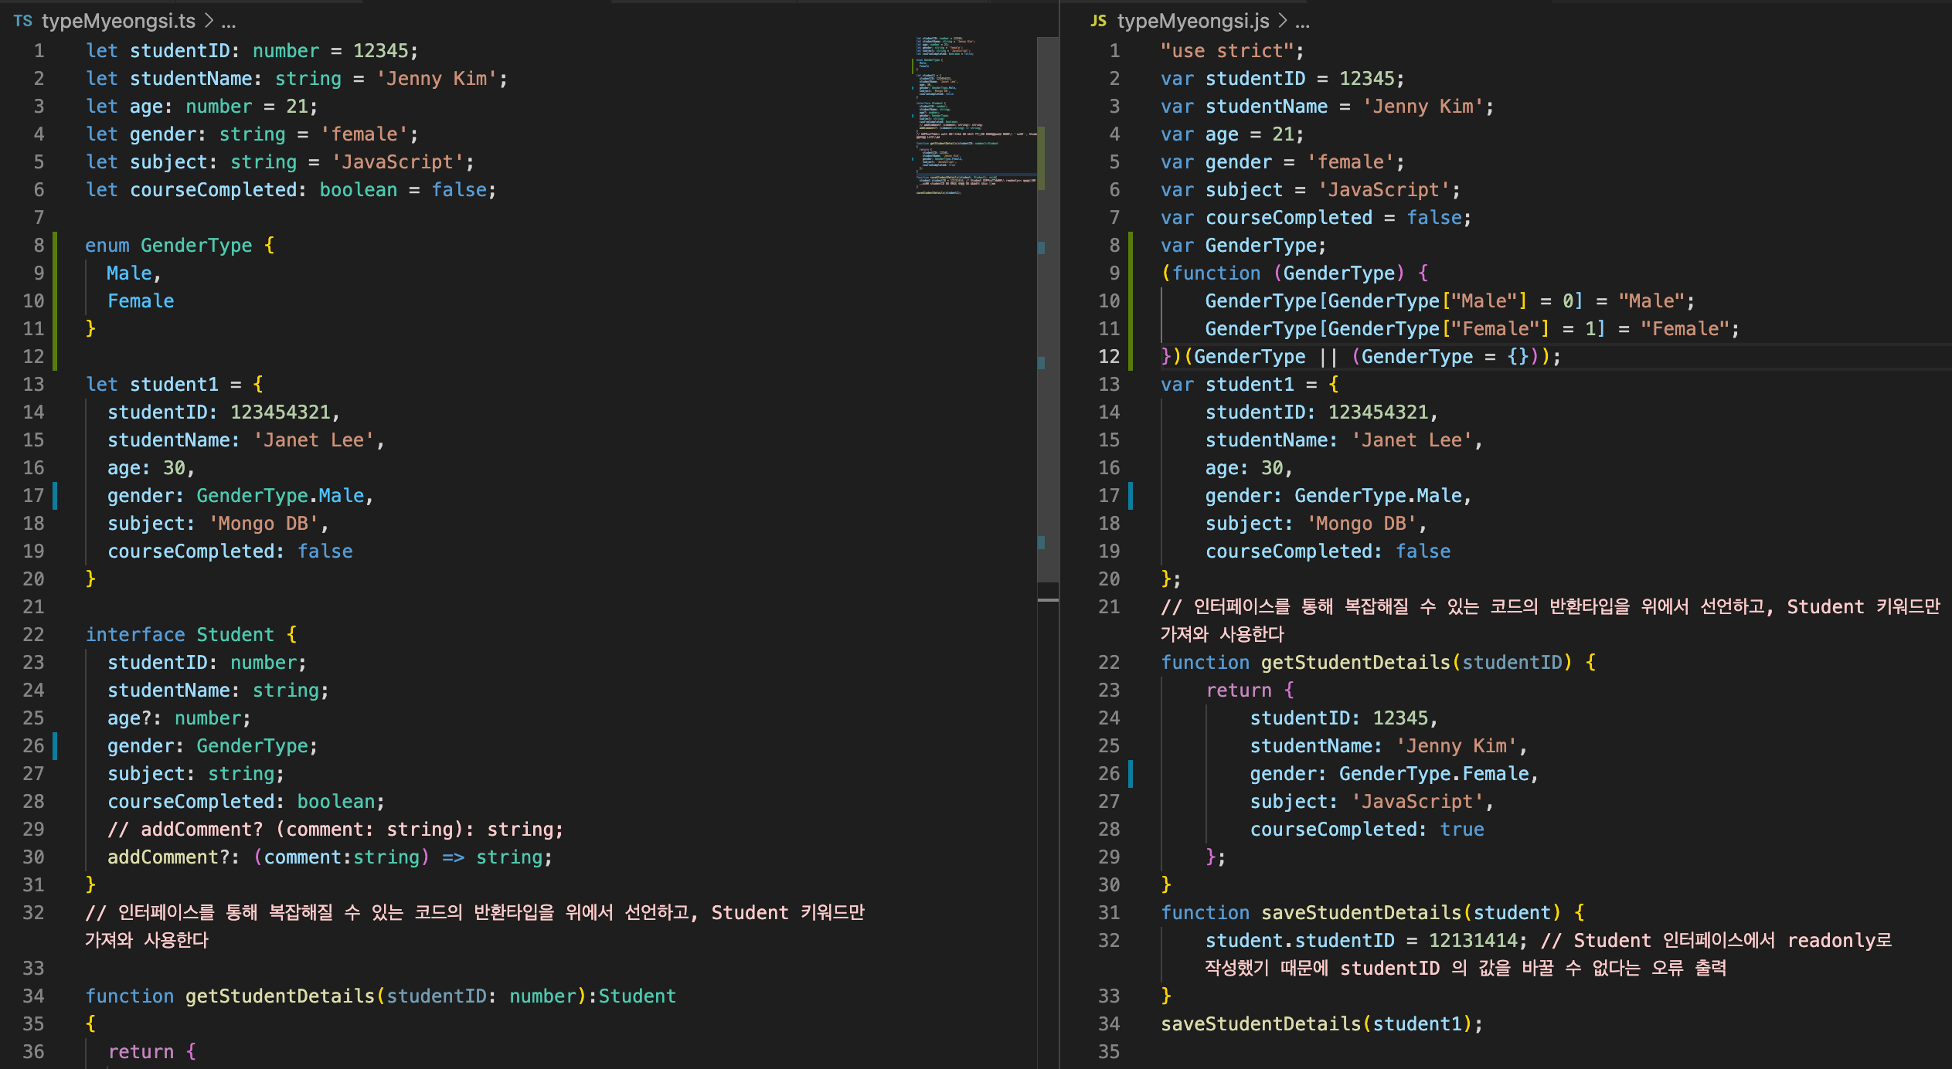
Task: Expand the ellipsis breadcrumb after typeMyeongsi.ts
Action: pos(229,22)
